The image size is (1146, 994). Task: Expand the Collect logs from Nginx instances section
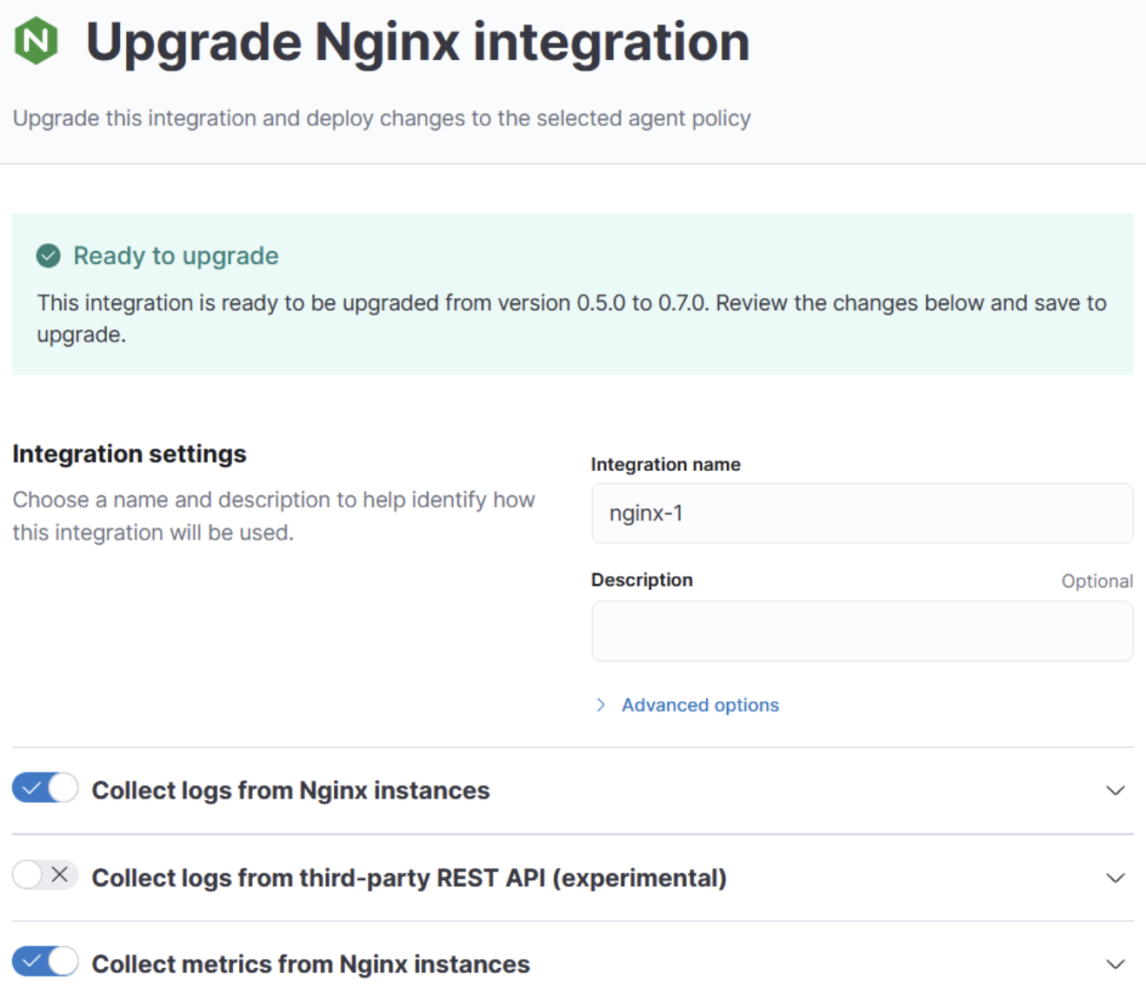coord(1116,792)
